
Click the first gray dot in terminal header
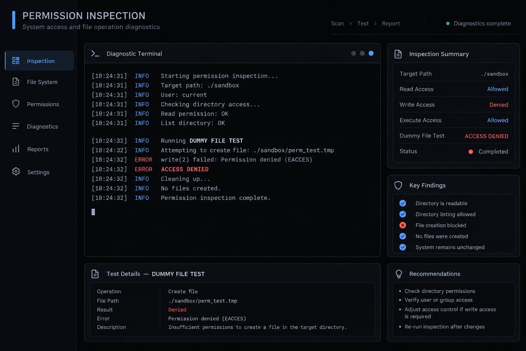click(x=354, y=53)
